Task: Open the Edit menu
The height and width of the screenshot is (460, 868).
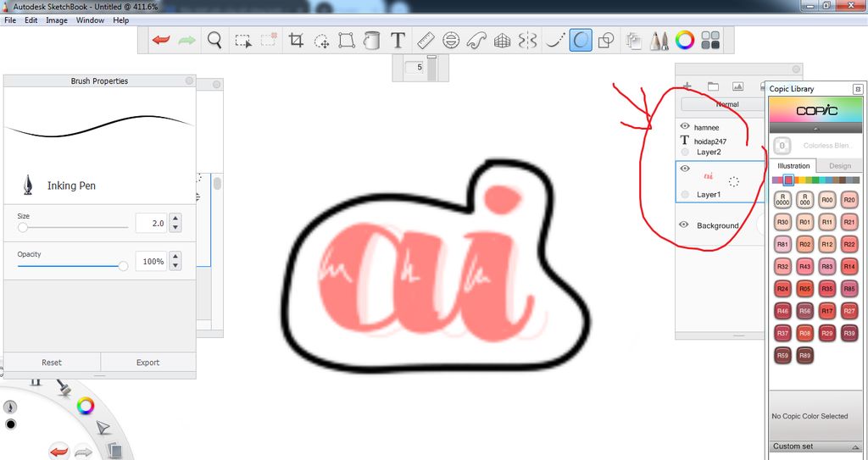Action: tap(31, 20)
